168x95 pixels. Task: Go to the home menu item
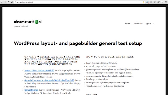pos(128,24)
